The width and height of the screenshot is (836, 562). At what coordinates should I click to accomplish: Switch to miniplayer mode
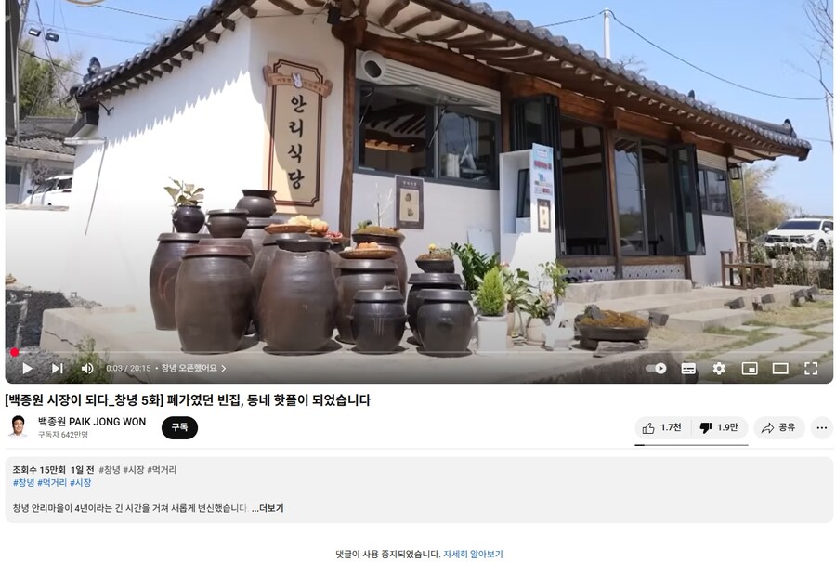pyautogui.click(x=750, y=369)
